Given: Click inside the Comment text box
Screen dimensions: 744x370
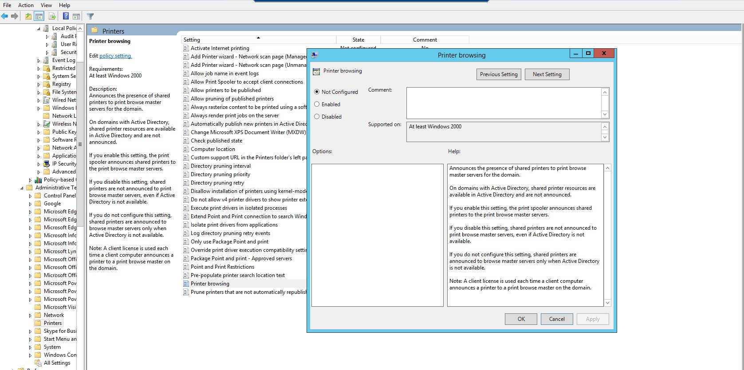Looking at the screenshot, I should click(504, 103).
